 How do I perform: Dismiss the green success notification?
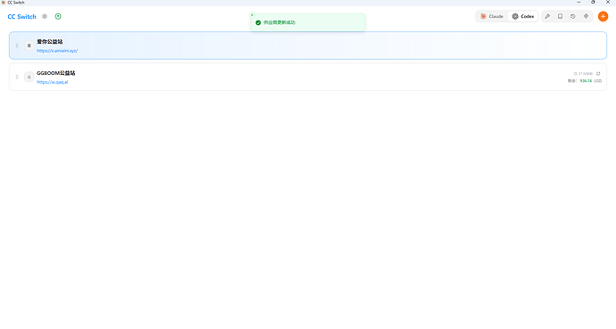click(253, 15)
